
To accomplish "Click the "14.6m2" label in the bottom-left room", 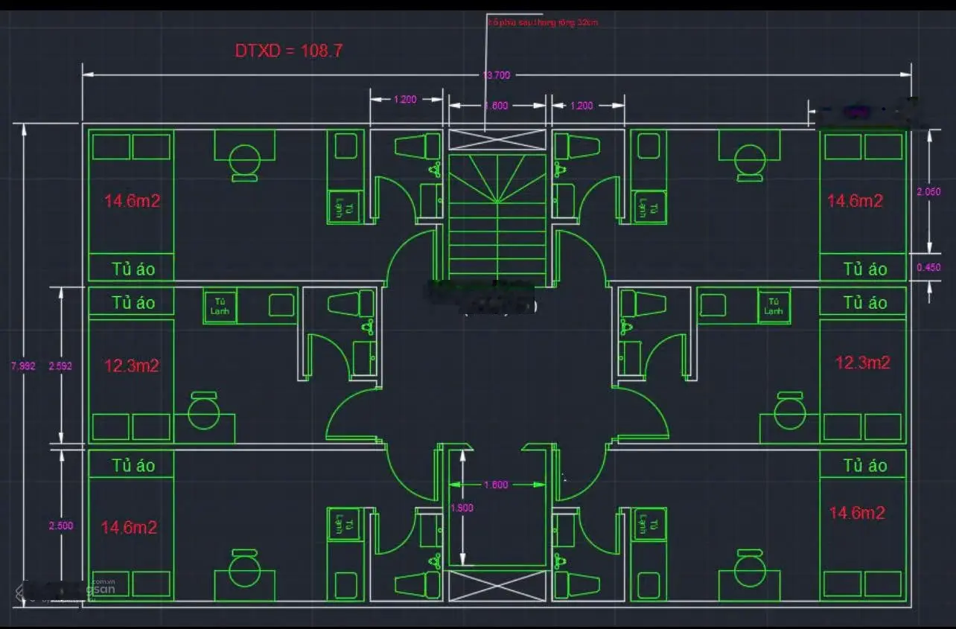I will point(130,527).
